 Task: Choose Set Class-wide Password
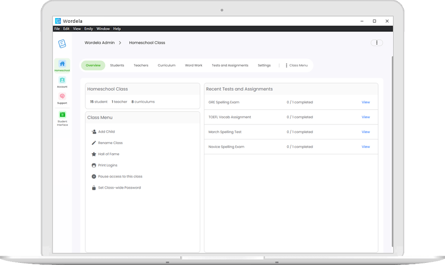[x=120, y=188]
